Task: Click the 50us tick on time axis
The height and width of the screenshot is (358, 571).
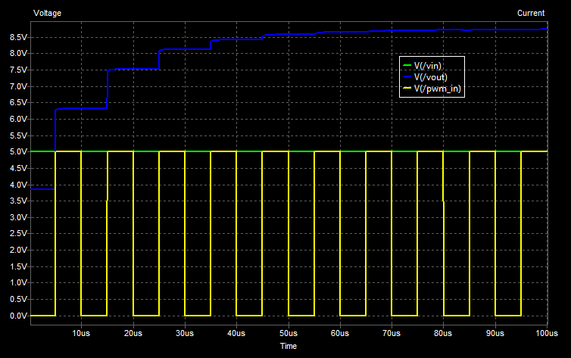Action: [x=288, y=333]
